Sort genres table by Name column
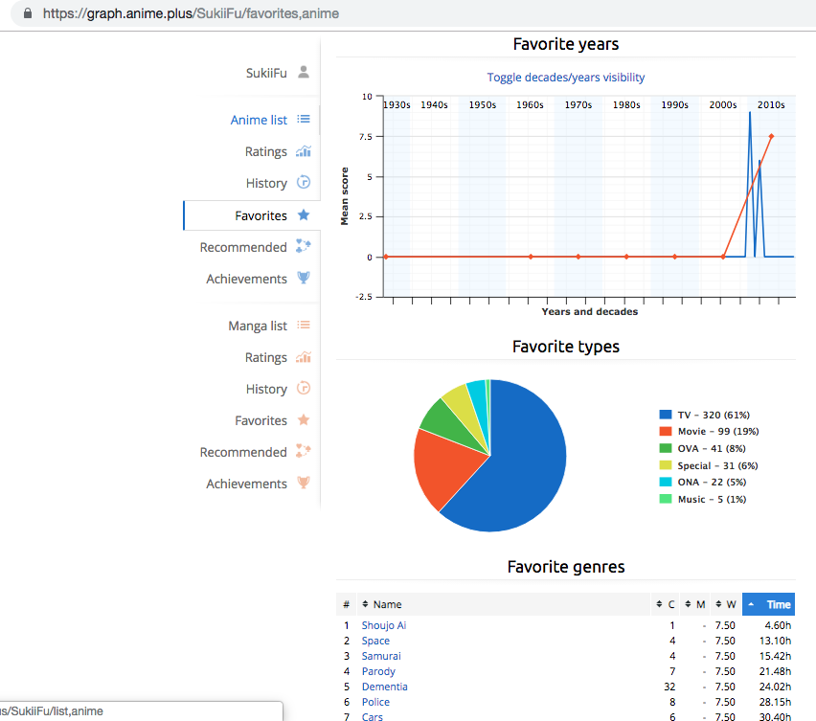Screen dimensions: 816x721 tap(387, 604)
